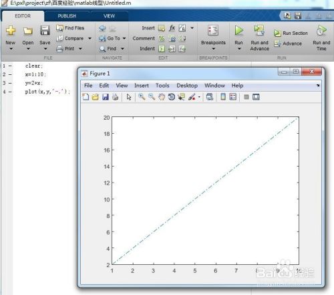The height and width of the screenshot is (295, 334).
Task: Click the Insert section icon
Action: [162, 28]
